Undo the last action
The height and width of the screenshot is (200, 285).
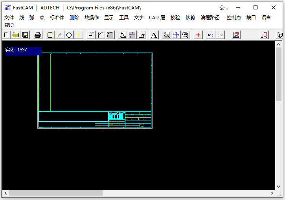tap(211, 35)
